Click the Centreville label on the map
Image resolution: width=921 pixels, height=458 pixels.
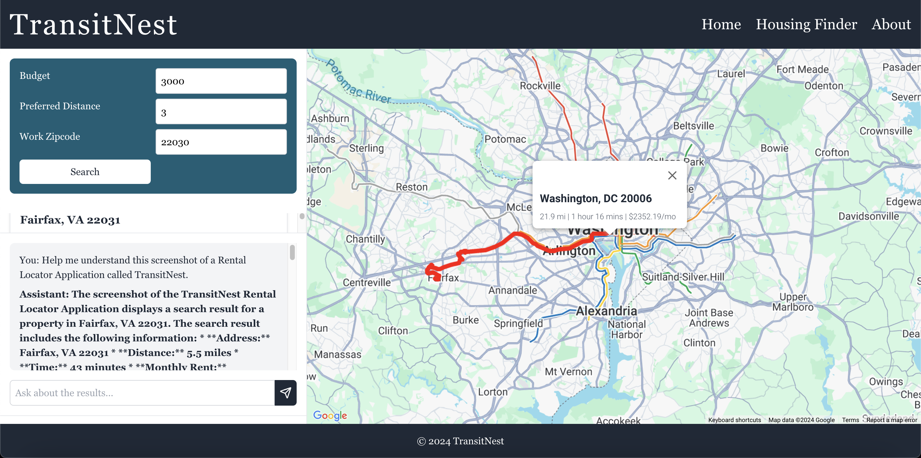point(367,283)
